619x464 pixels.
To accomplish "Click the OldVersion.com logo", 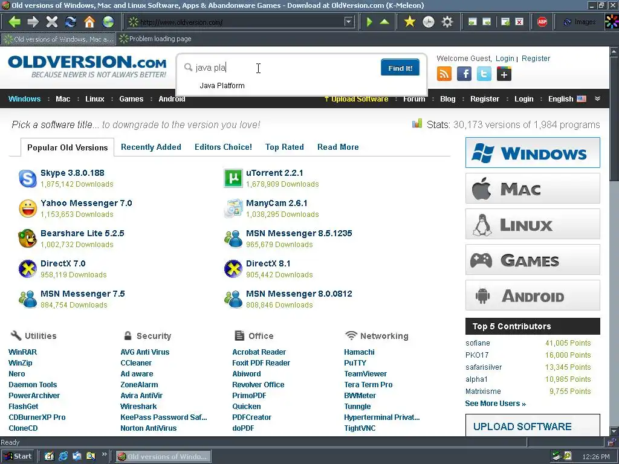I will (x=87, y=66).
